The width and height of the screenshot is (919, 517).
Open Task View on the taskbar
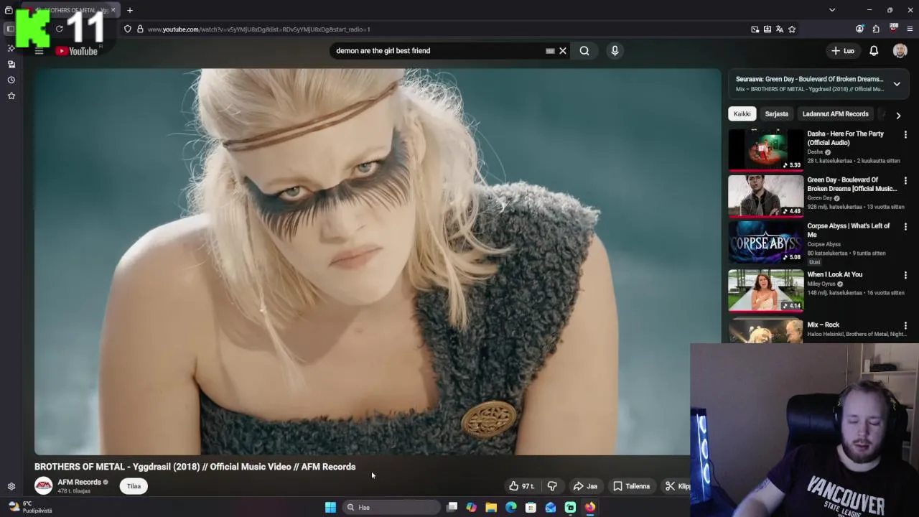(452, 507)
